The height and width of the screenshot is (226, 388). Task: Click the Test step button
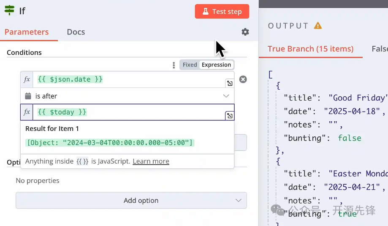point(222,11)
